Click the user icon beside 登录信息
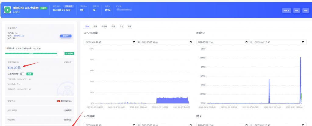 click(16, 28)
